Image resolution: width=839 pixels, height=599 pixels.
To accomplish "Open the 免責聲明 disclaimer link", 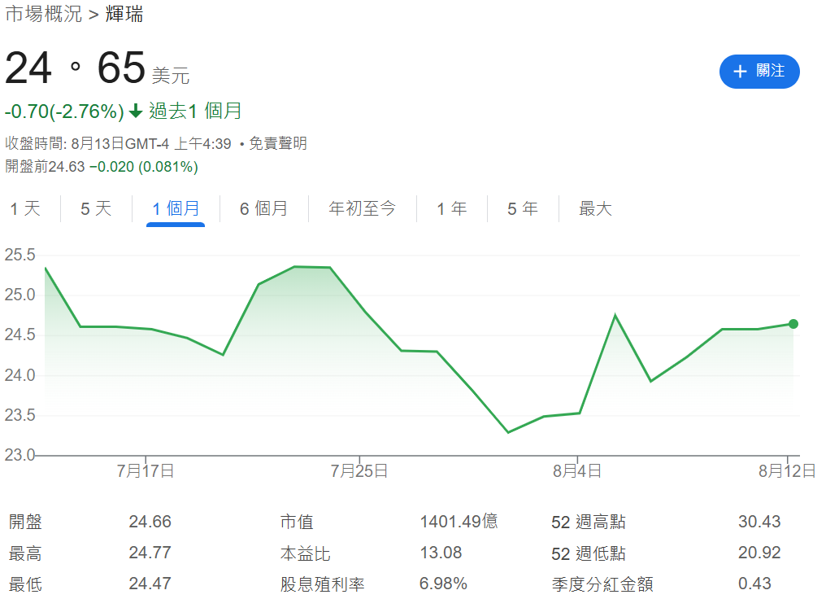I will click(x=278, y=143).
